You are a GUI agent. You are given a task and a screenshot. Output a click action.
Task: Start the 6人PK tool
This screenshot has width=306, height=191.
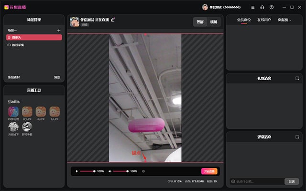click(55, 112)
